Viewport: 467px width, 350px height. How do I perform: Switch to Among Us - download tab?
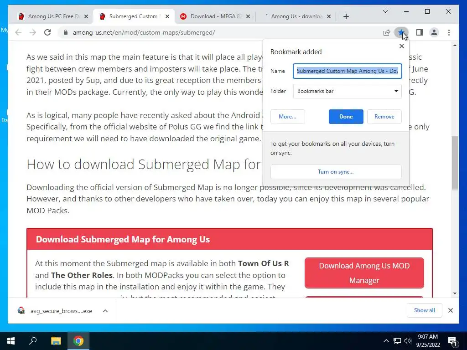(296, 16)
